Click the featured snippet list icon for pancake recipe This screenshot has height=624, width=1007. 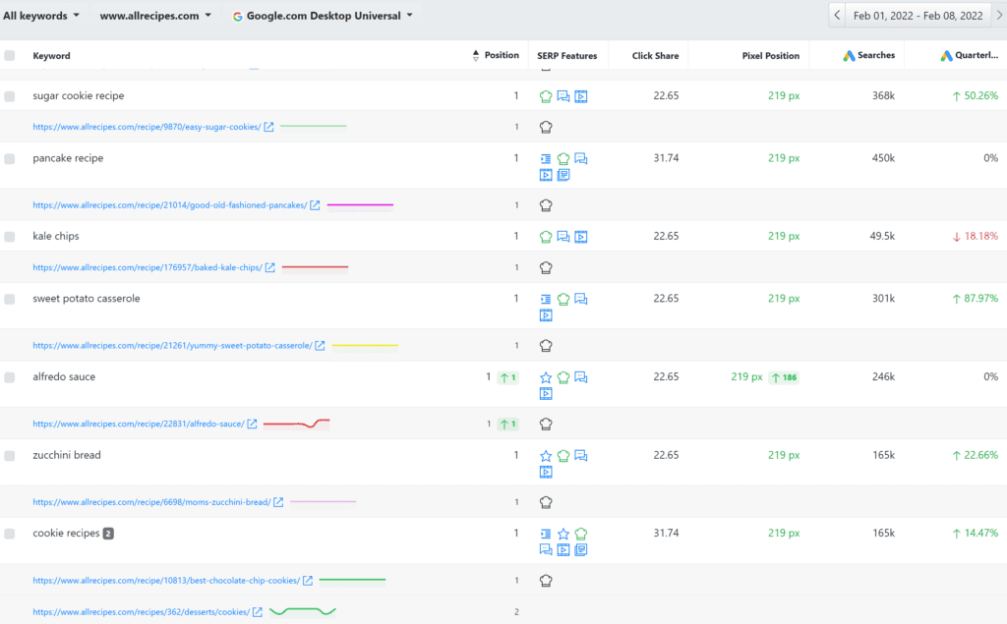point(545,158)
